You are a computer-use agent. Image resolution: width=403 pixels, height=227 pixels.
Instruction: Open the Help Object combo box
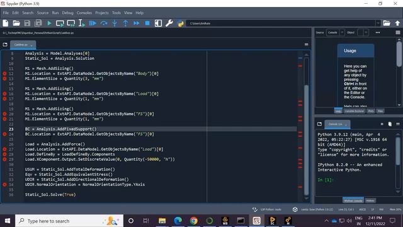click(363, 32)
